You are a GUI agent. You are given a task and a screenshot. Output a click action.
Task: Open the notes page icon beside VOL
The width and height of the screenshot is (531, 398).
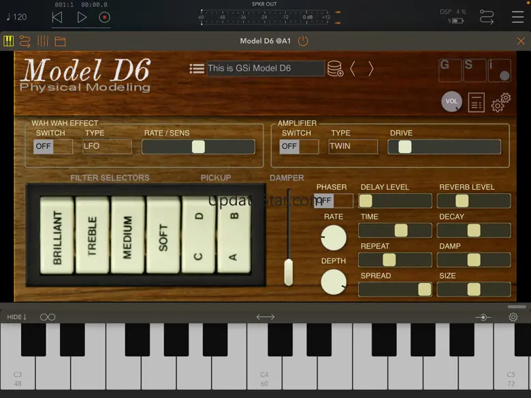tap(477, 103)
